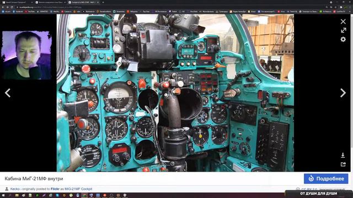Click the author person icon
This screenshot has width=353, height=198.
[x=7, y=189]
